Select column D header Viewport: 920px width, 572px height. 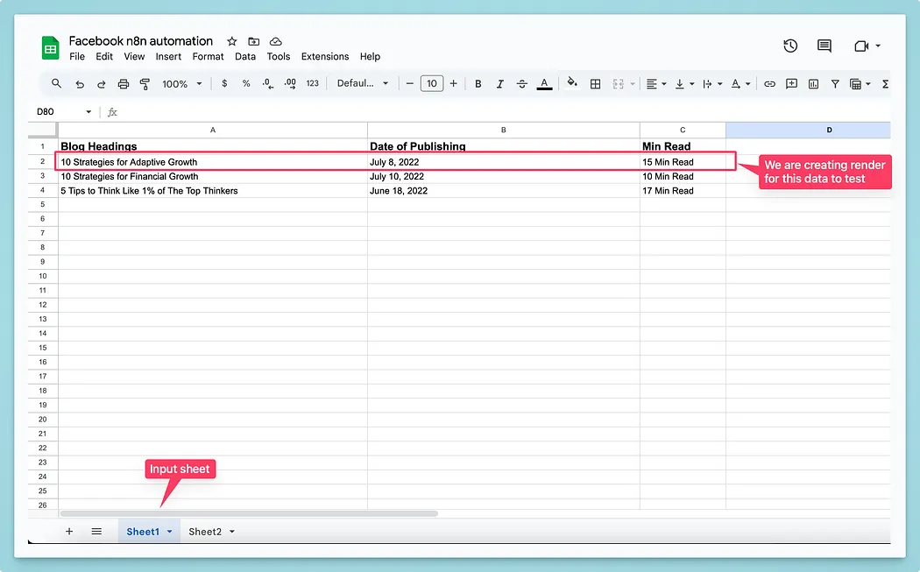tap(808, 130)
